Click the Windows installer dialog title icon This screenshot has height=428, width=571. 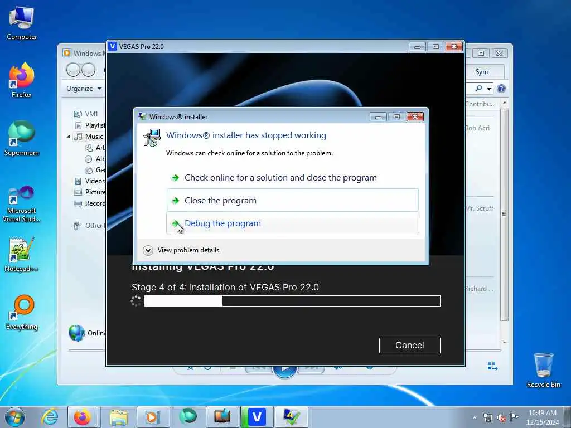coord(142,116)
